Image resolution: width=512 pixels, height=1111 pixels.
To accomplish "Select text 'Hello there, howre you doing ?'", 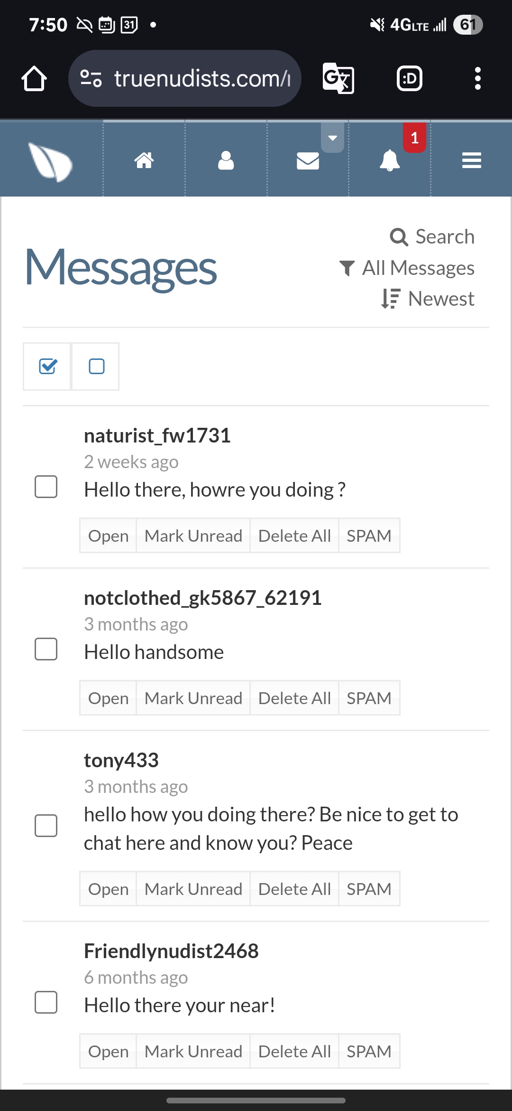I will coord(215,490).
